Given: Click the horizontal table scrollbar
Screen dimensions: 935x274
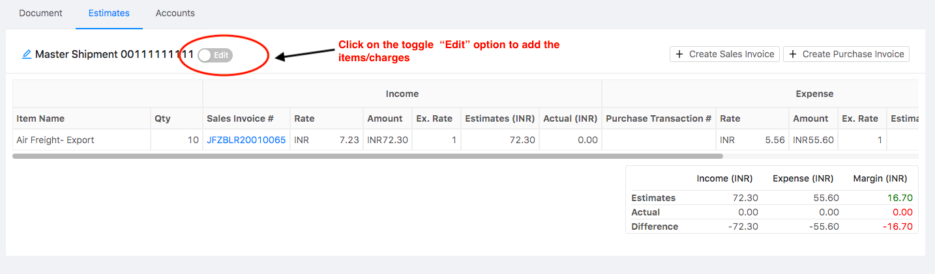Looking at the screenshot, I should point(368,156).
